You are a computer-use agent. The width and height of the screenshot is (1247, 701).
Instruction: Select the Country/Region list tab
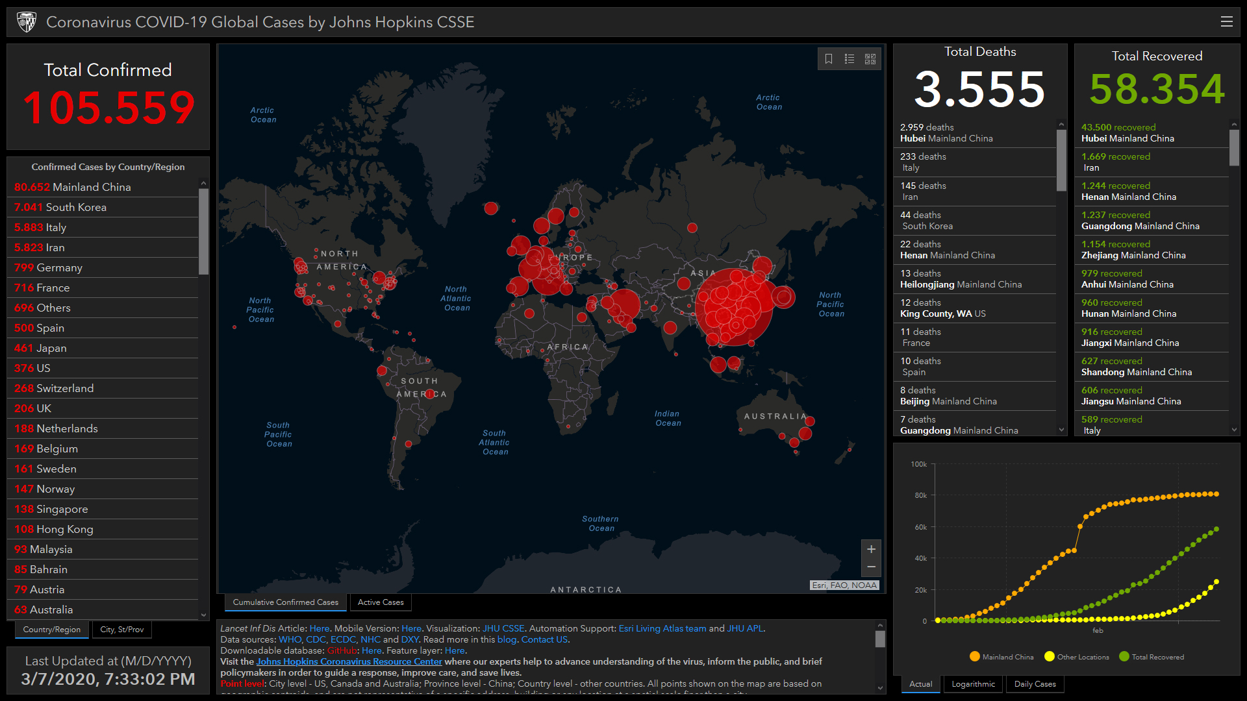tap(52, 630)
